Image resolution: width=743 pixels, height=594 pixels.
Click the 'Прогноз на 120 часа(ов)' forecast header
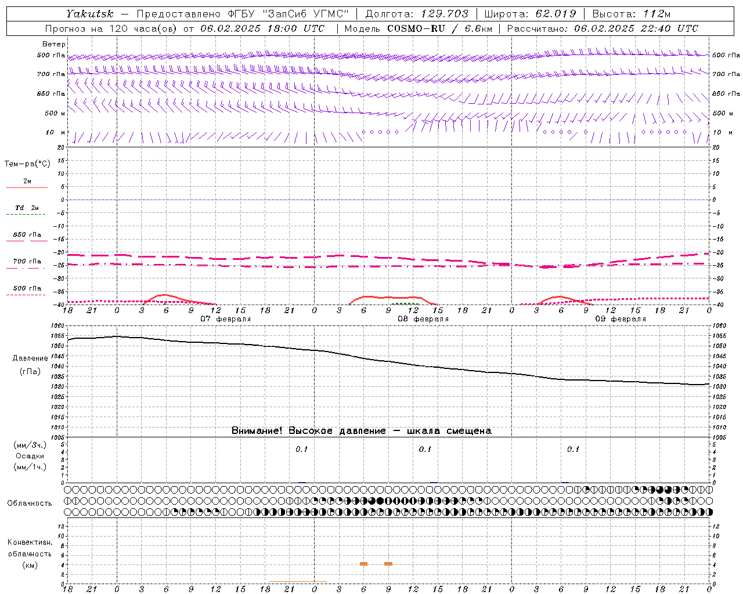(111, 28)
